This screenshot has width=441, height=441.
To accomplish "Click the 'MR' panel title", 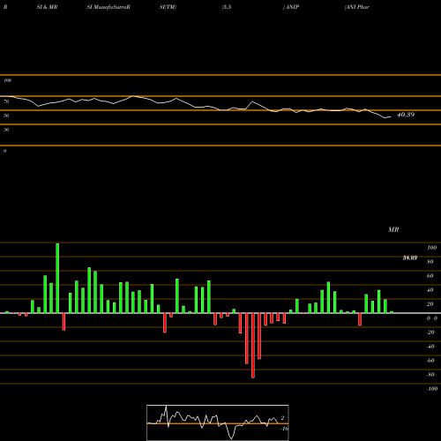I will 393,229.
